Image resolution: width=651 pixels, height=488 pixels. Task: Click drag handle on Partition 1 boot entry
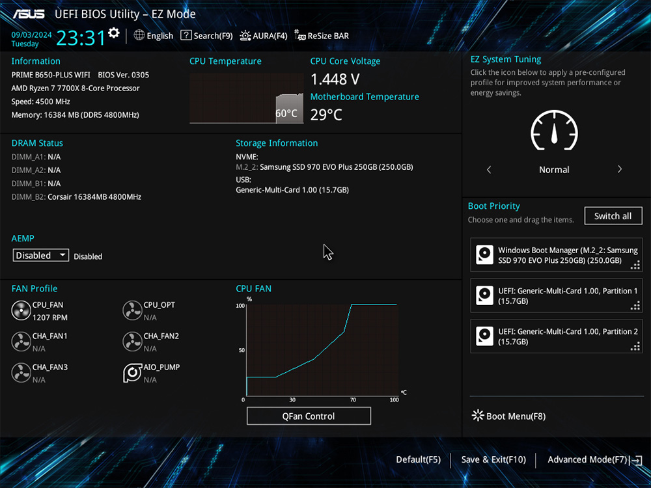point(635,306)
